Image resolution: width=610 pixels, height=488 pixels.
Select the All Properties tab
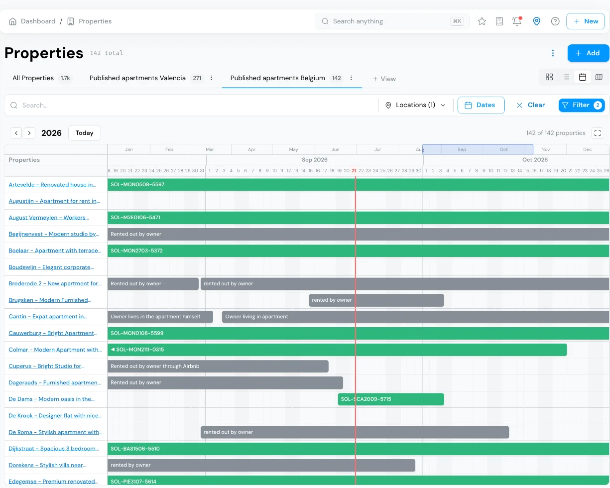[42, 78]
